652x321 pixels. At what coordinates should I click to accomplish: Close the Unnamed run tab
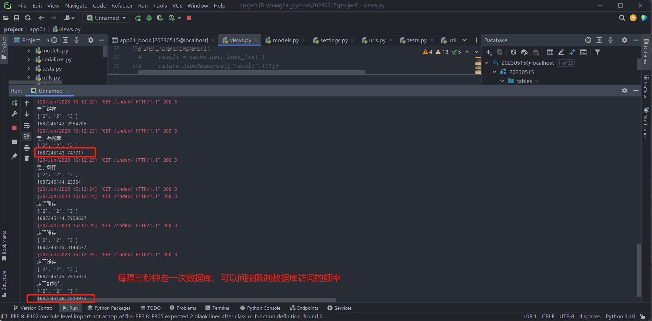tap(68, 91)
